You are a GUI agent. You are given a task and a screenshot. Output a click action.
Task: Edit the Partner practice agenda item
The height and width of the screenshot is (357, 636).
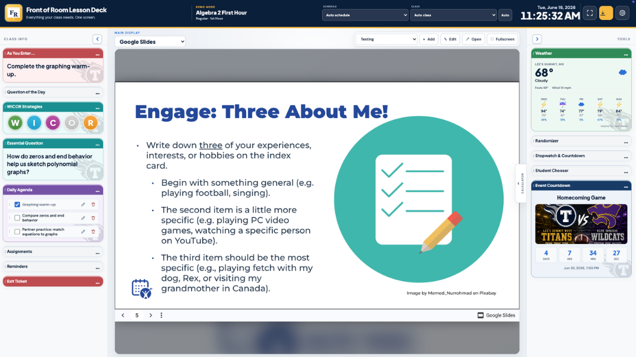(x=83, y=232)
